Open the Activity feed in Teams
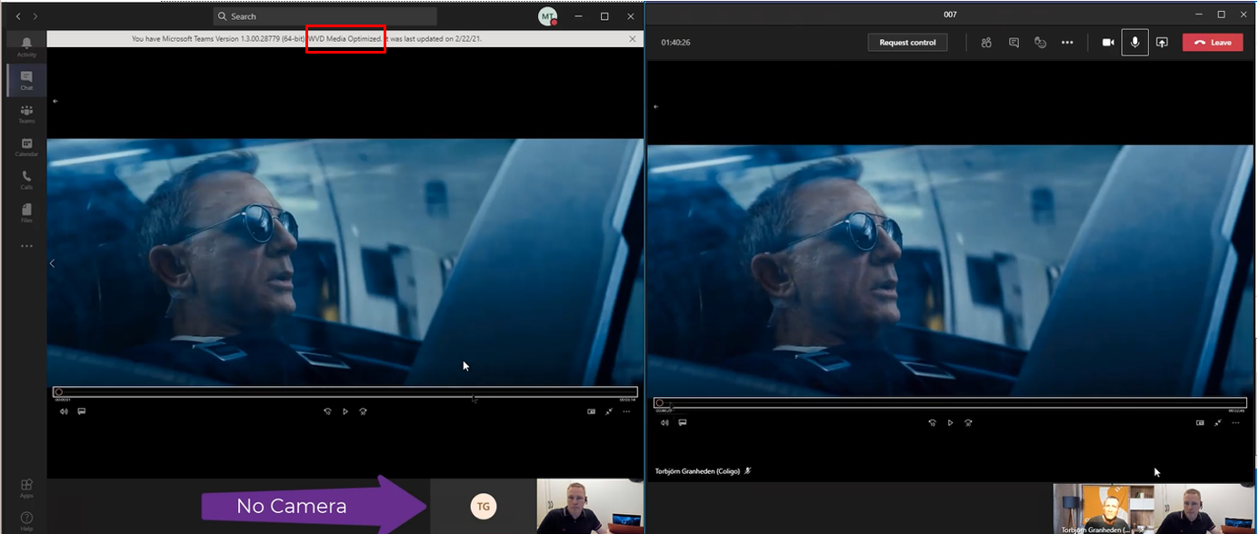1259x534 pixels. pos(25,45)
